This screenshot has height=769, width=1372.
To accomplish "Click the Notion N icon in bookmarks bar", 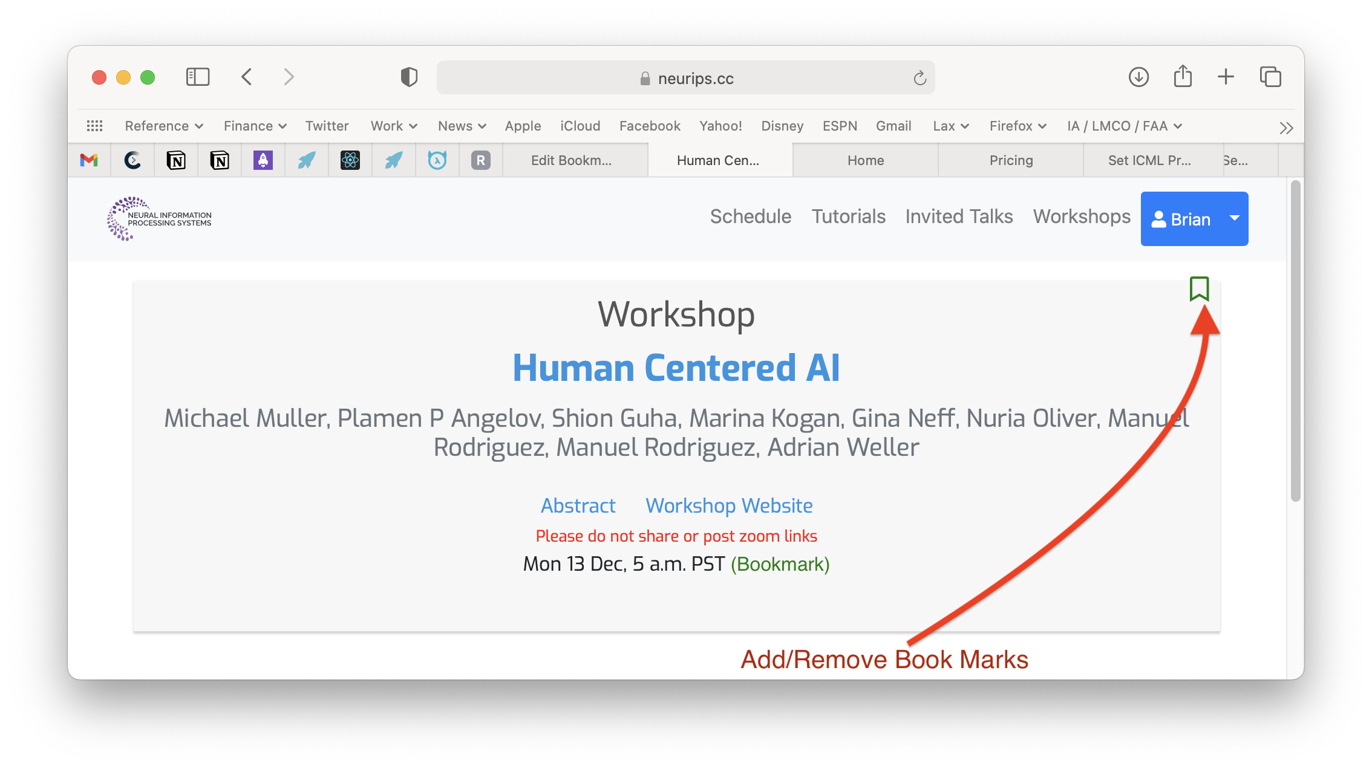I will coord(177,159).
